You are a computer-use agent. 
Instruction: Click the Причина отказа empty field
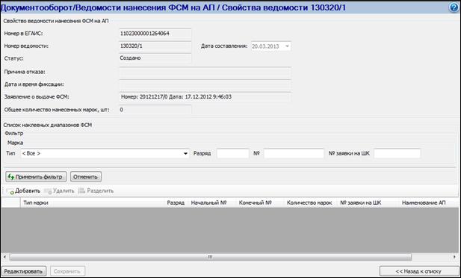205,72
